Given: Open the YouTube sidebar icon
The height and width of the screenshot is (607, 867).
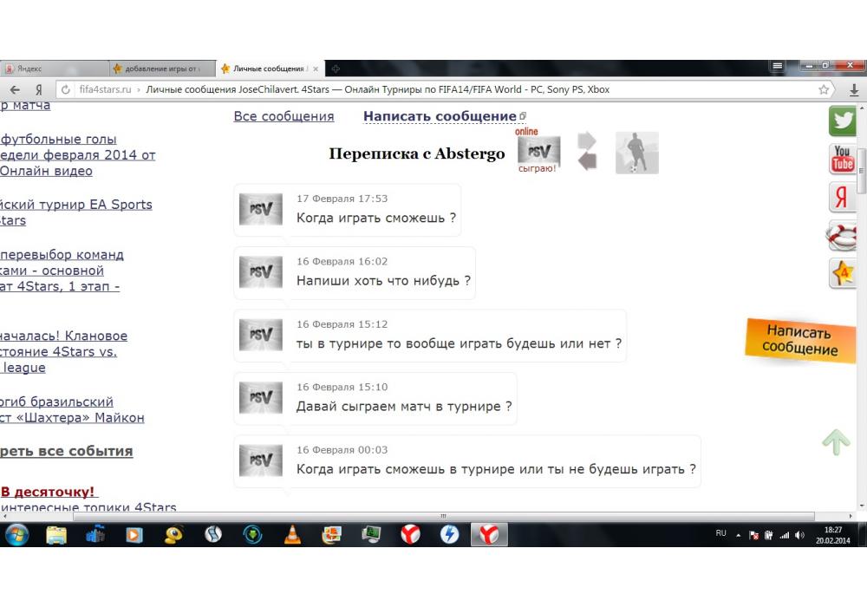Looking at the screenshot, I should [x=842, y=159].
